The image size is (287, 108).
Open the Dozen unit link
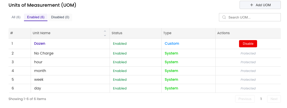click(x=39, y=44)
